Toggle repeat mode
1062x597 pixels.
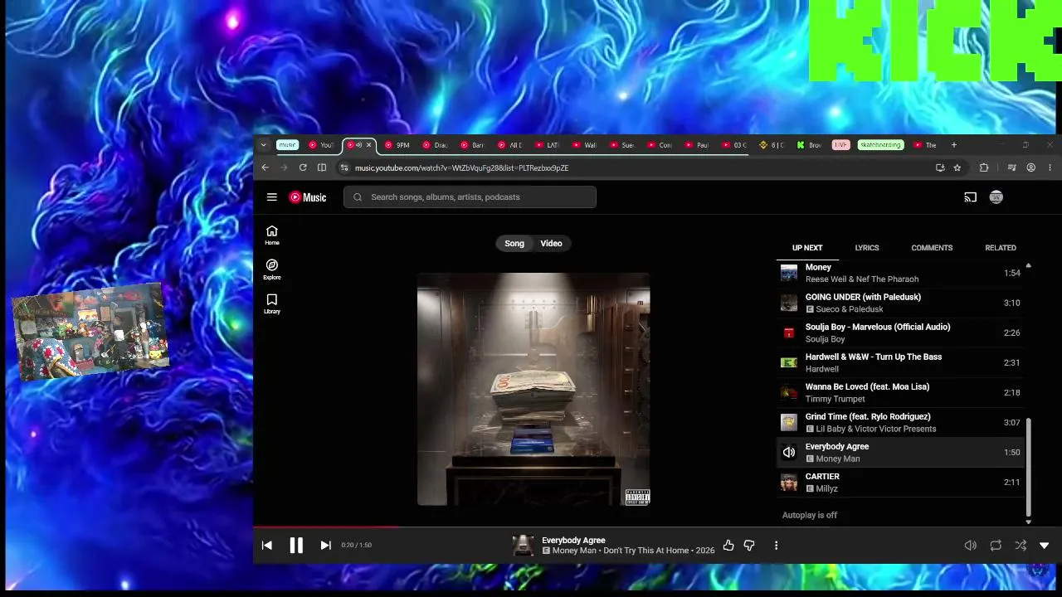(996, 545)
